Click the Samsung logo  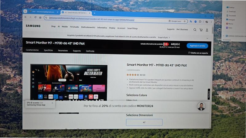(x=33, y=26)
